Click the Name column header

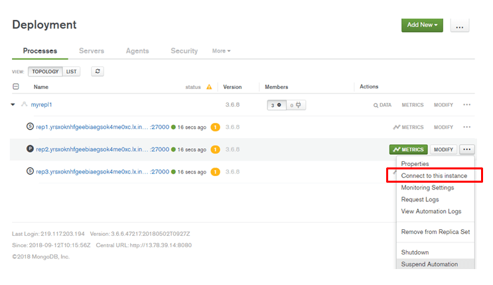[x=41, y=87]
